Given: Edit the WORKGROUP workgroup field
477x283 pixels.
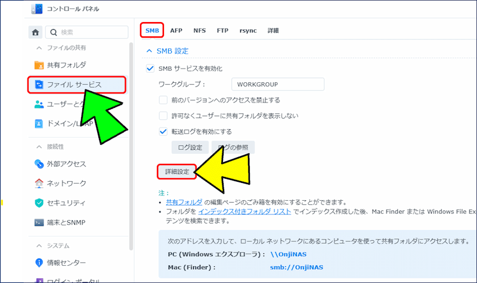Looking at the screenshot, I should tap(278, 84).
